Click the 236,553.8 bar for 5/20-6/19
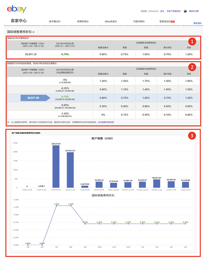 tap(56, 166)
